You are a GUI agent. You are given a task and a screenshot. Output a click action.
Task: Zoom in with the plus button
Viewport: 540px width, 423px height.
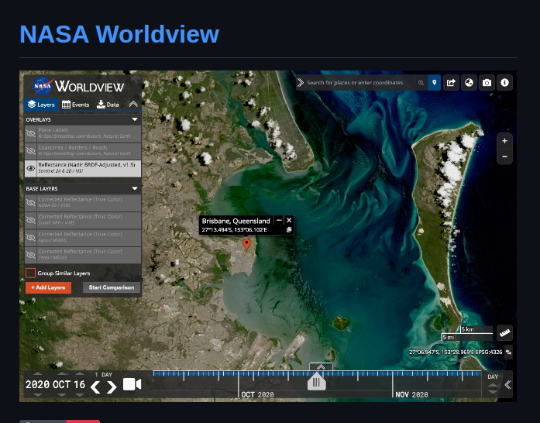pos(504,141)
